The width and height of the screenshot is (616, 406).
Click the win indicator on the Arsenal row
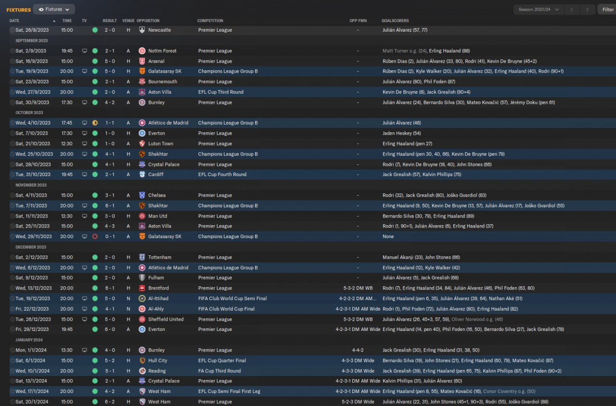coord(95,61)
